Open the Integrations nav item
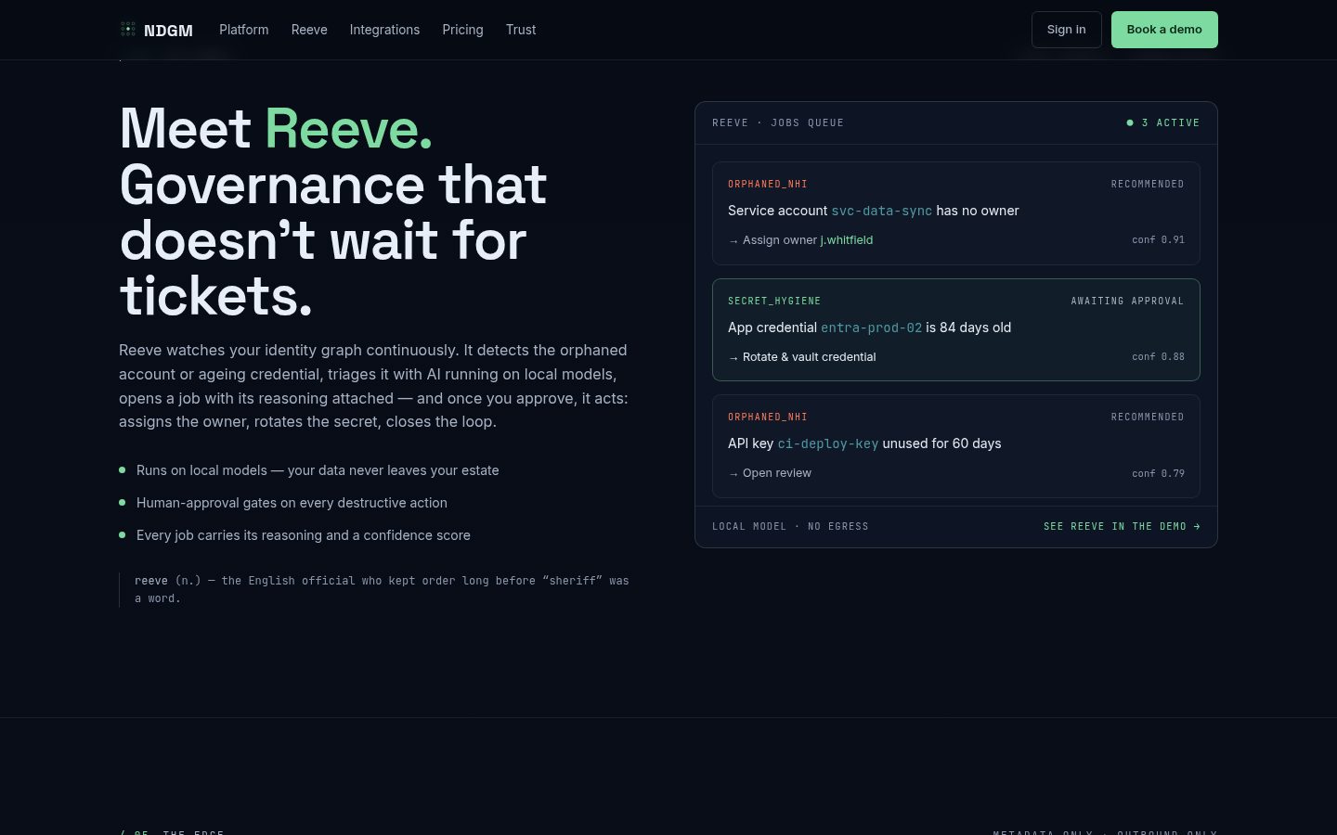The image size is (1337, 835). coord(384,30)
